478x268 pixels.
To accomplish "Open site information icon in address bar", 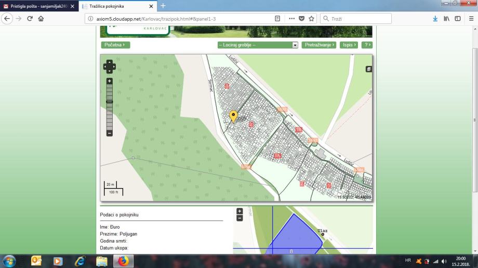I will [x=90, y=19].
